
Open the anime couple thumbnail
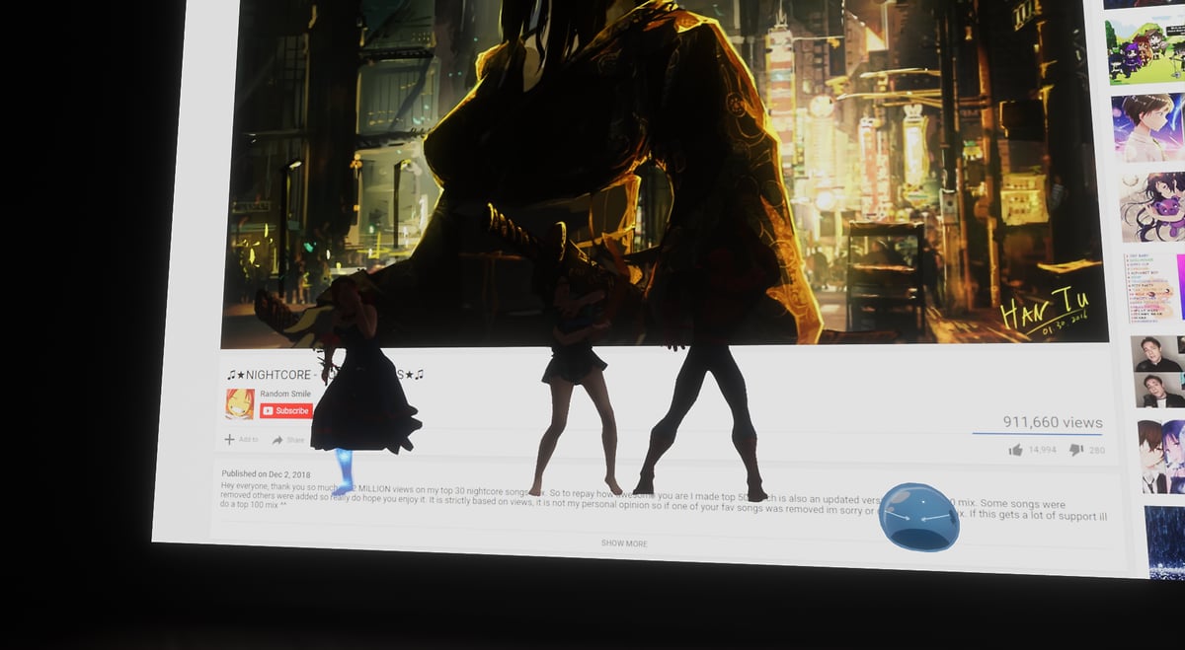[x=1160, y=456]
